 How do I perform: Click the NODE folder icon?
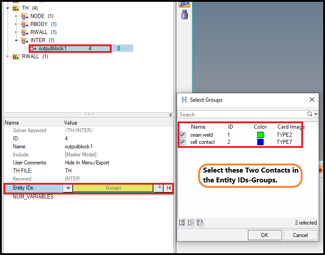(x=25, y=16)
